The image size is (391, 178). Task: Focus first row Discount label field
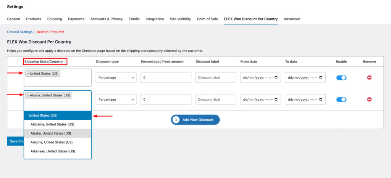216,78
